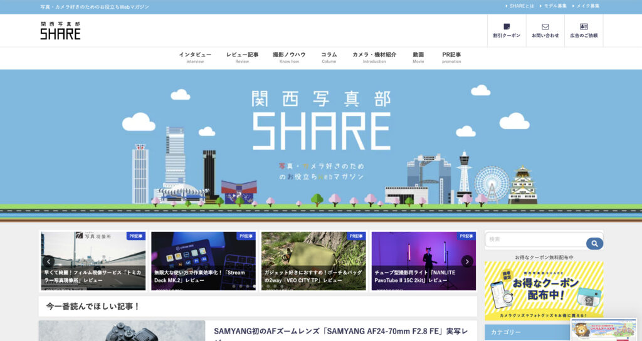Select the レビュー記事 navigation item

point(242,57)
